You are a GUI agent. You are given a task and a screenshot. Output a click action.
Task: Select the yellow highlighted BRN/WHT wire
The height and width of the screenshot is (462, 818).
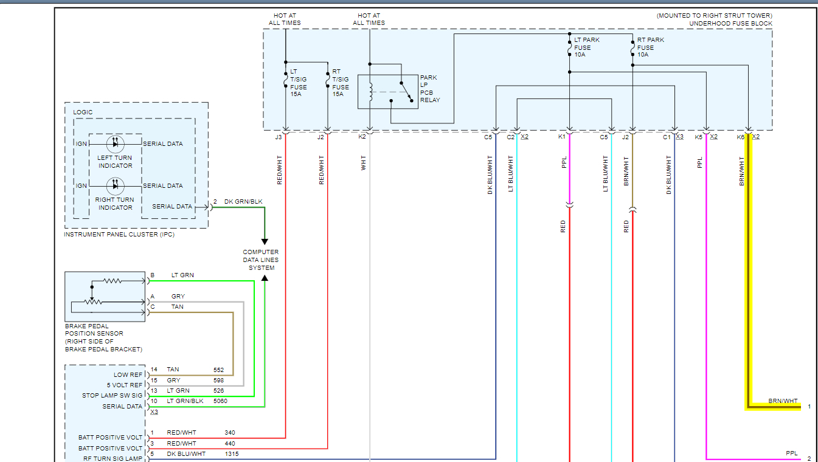749,274
